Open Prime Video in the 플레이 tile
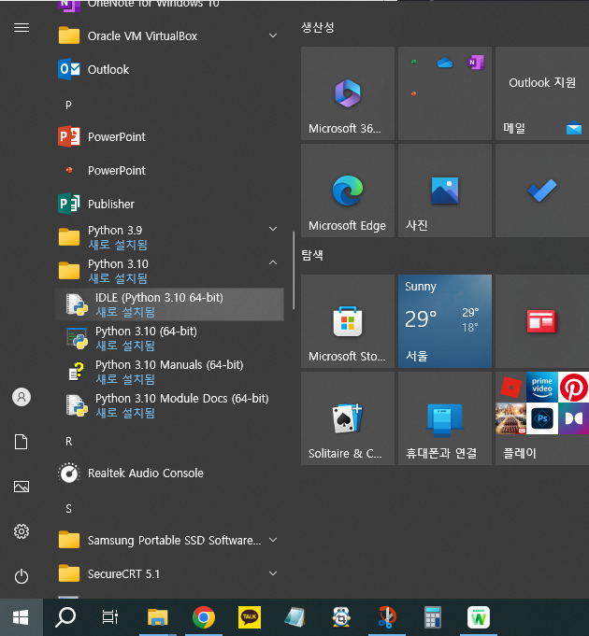The width and height of the screenshot is (589, 636). (542, 388)
